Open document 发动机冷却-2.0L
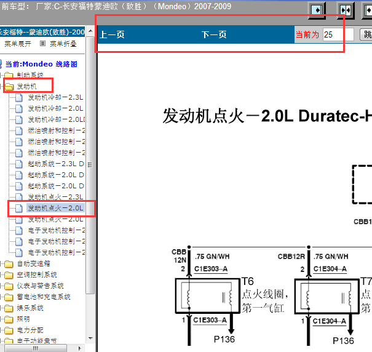Viewport: 372px width, 352px height. pyautogui.click(x=55, y=108)
